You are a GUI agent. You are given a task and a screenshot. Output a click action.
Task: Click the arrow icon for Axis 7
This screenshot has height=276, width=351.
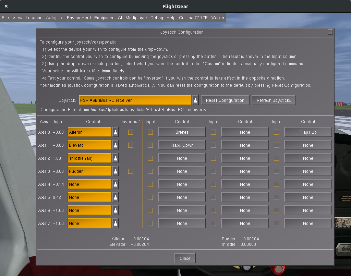coord(116,223)
